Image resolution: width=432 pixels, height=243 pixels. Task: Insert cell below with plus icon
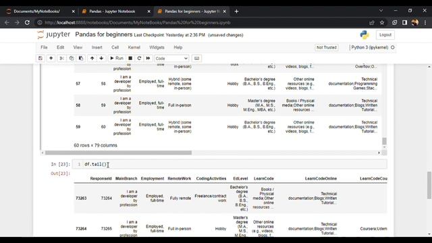pyautogui.click(x=51, y=59)
